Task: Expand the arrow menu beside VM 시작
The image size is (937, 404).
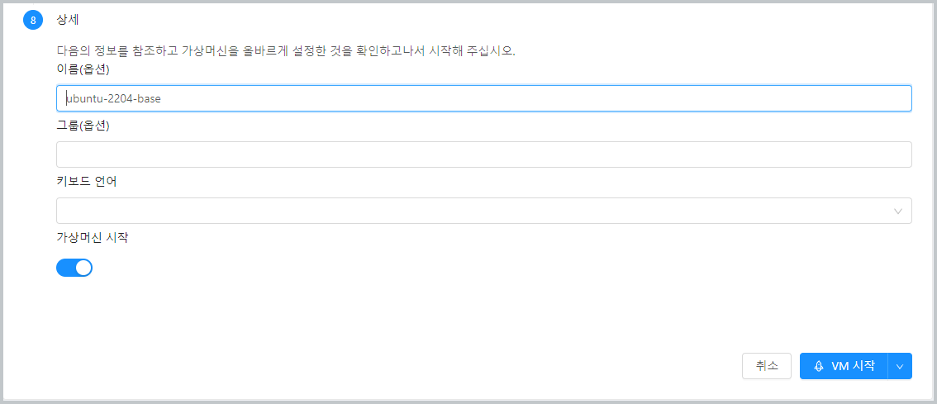Action: pyautogui.click(x=900, y=366)
